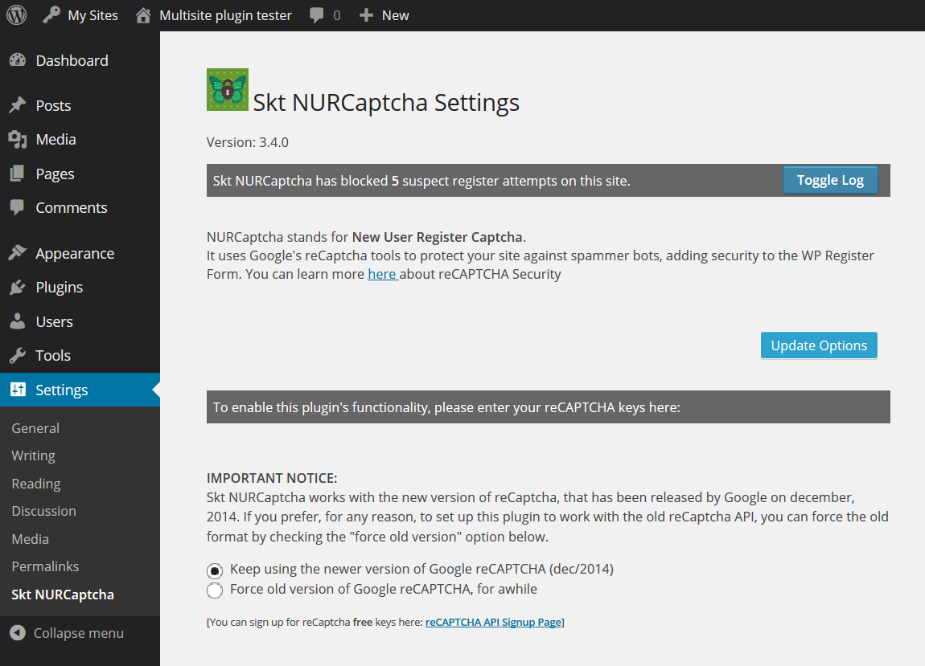The image size is (925, 666).
Task: Click the plus icon next to New
Action: (366, 15)
